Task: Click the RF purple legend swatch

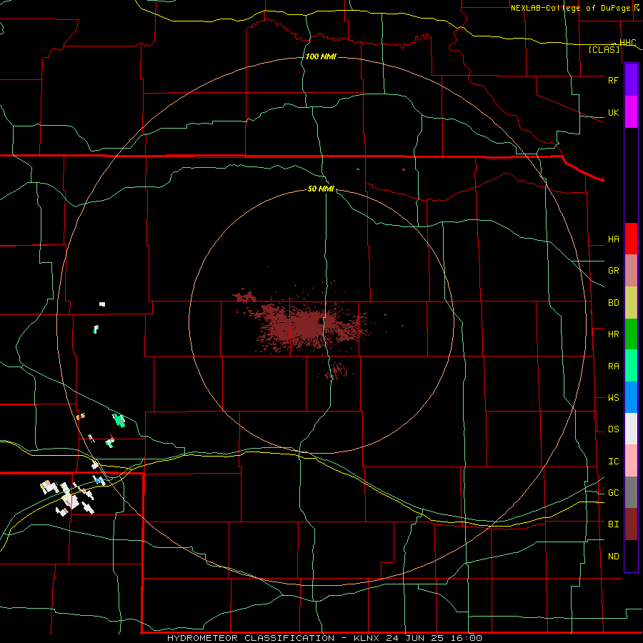Action: tap(631, 80)
